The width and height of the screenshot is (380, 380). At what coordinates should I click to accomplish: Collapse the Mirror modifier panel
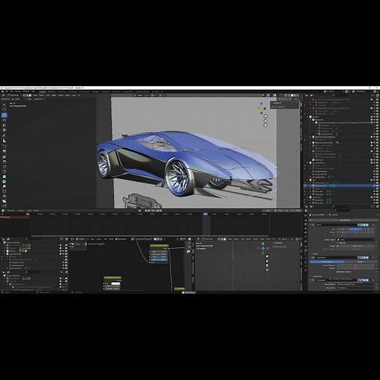(311, 225)
